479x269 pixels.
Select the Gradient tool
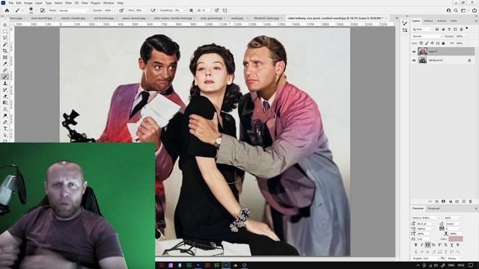tap(5, 103)
